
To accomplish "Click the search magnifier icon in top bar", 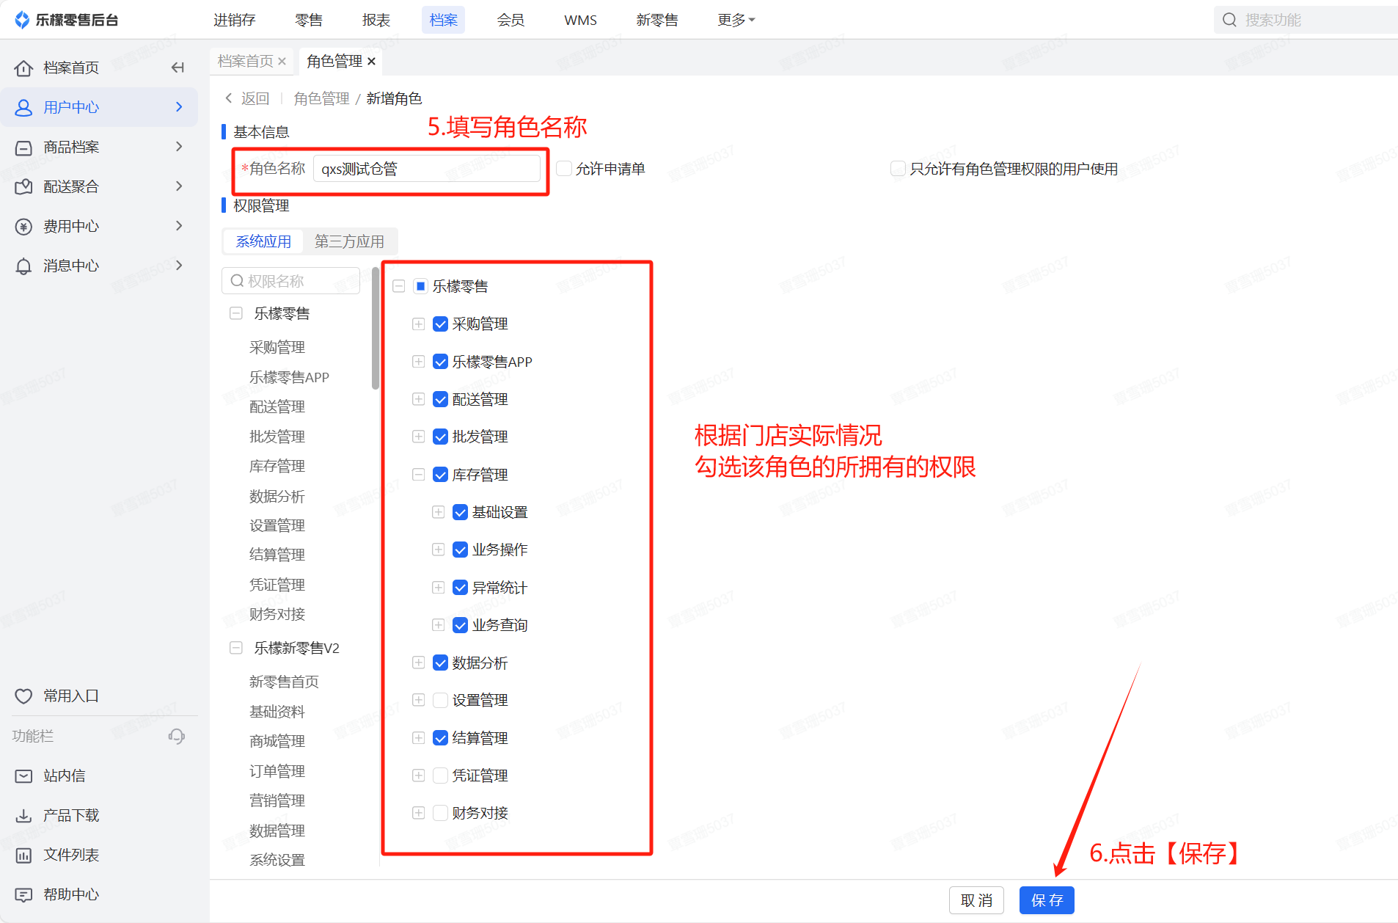I will click(1230, 20).
